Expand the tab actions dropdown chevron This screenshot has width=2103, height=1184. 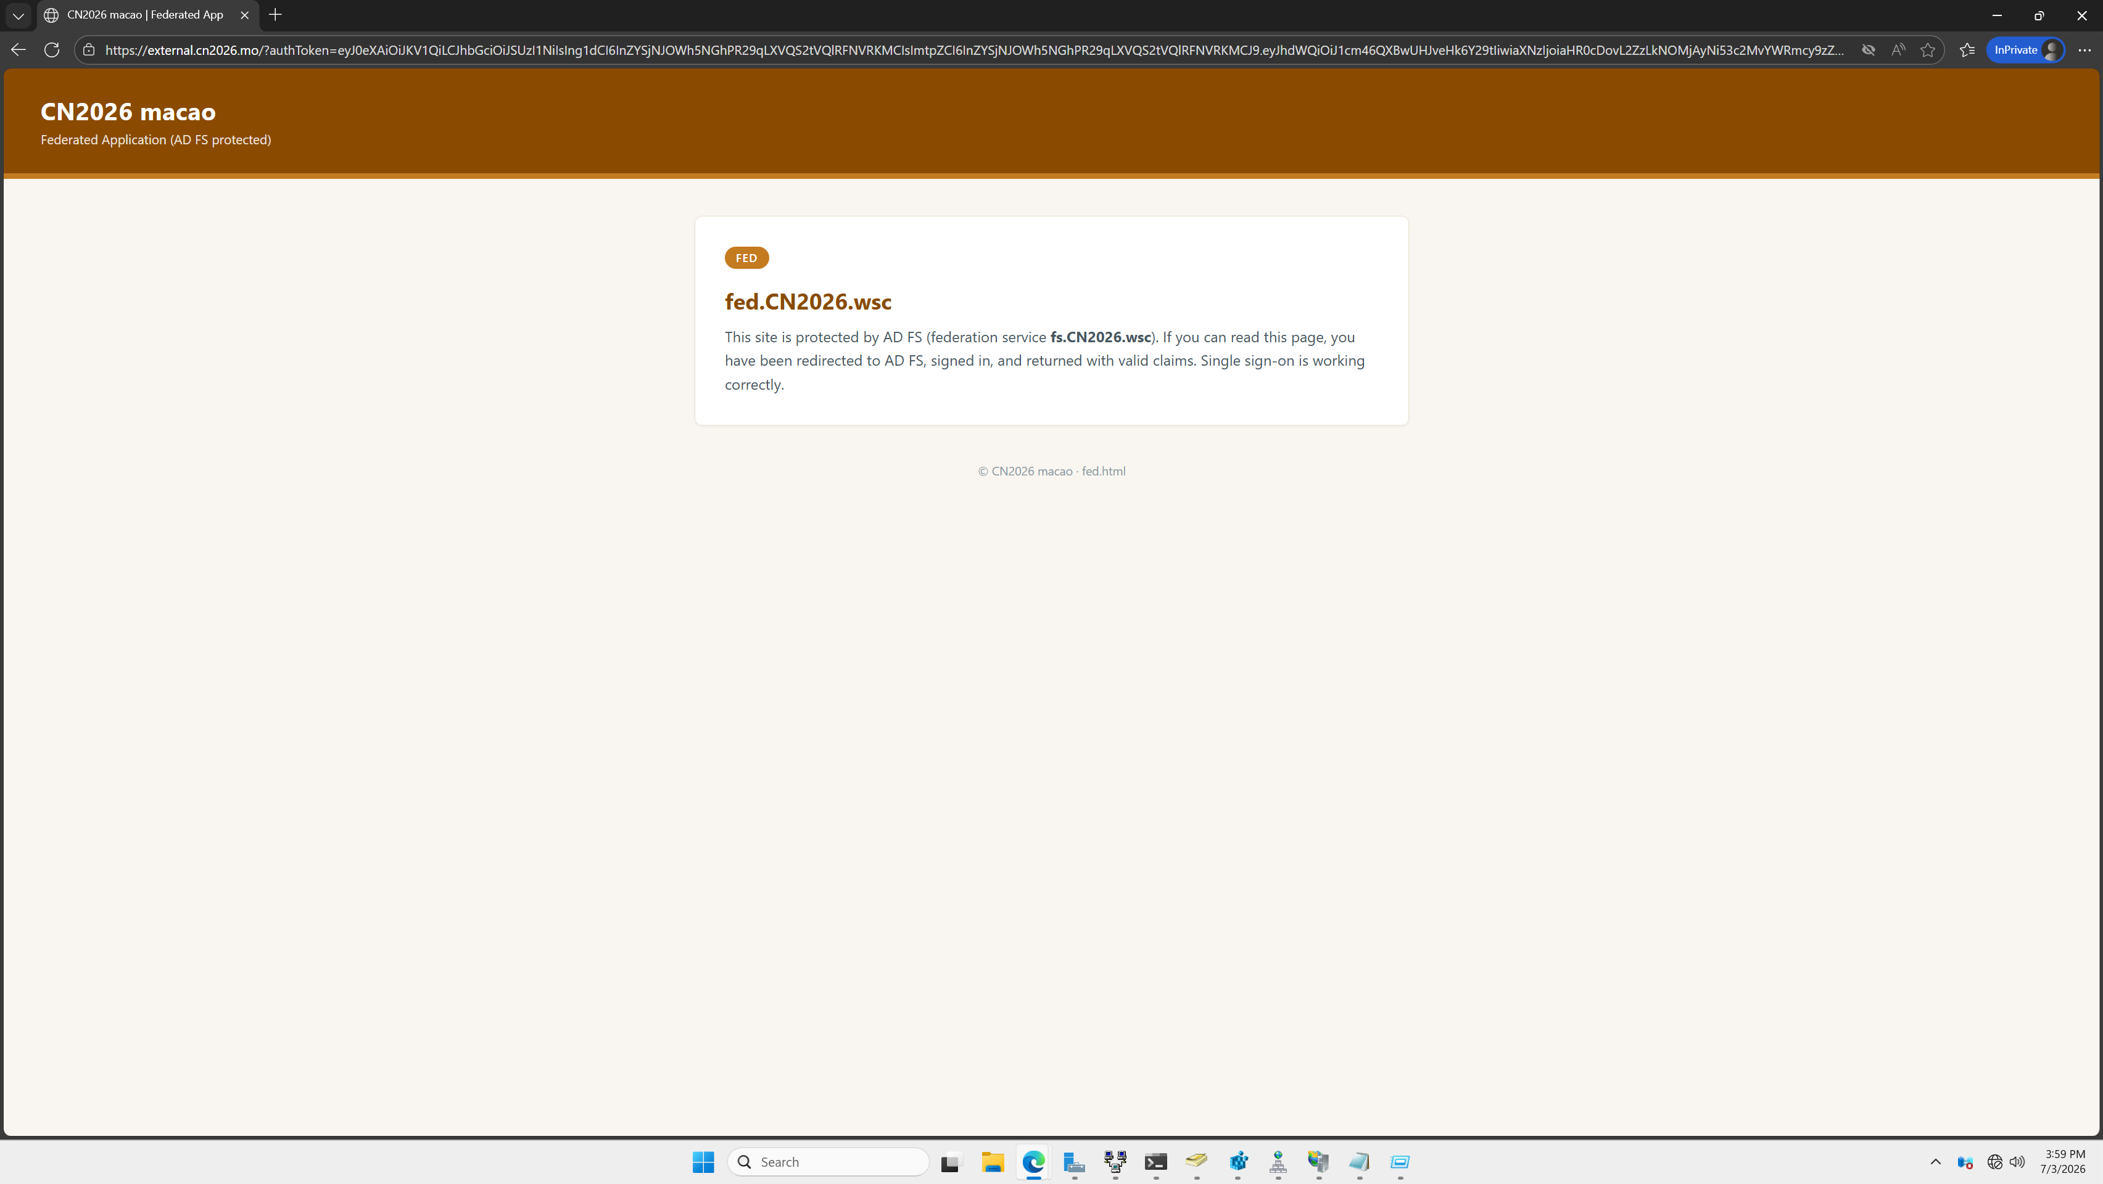point(18,15)
